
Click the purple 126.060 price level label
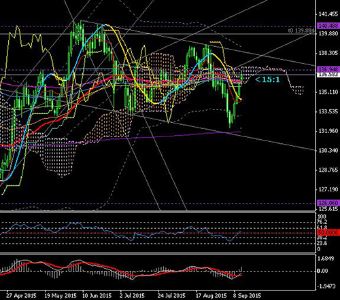[x=328, y=203]
